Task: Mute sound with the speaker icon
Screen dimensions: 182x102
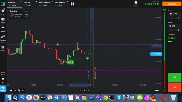Action: [x=3, y=83]
